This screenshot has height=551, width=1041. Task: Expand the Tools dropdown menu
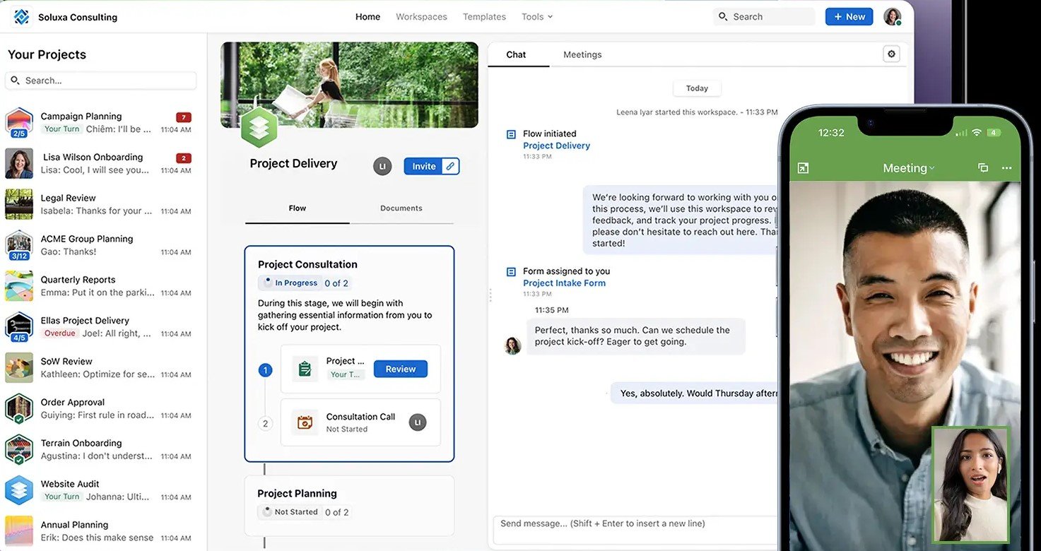pos(536,17)
